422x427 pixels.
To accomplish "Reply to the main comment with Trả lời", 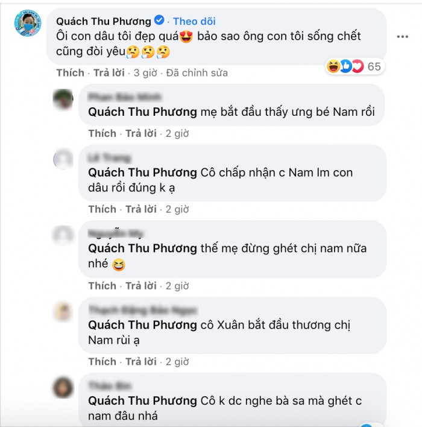I will (x=109, y=73).
